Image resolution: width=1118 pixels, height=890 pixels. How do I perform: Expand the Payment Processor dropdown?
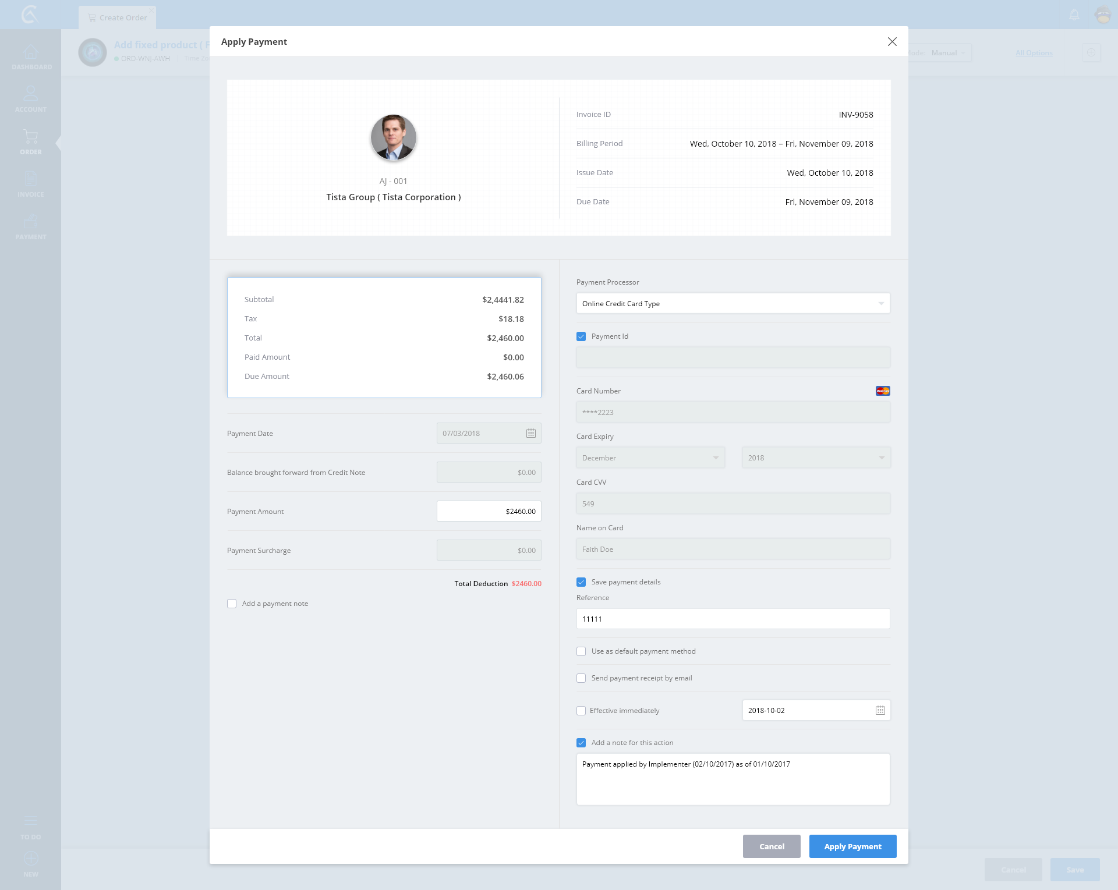tap(733, 303)
